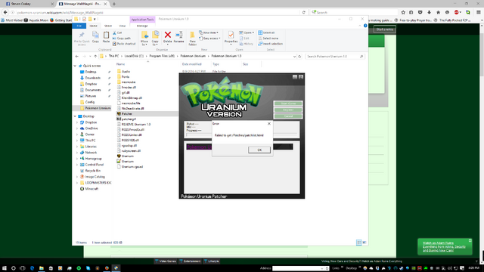Open a new Firefox tab
Image resolution: width=484 pixels, height=272 pixels.
tap(114, 4)
